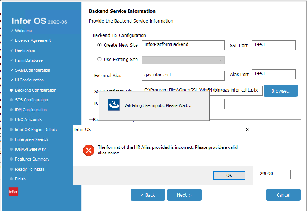Viewport: 307px width, 211px height.
Task: Click the IONAPI Gateway step bullet
Action: click(x=11, y=149)
